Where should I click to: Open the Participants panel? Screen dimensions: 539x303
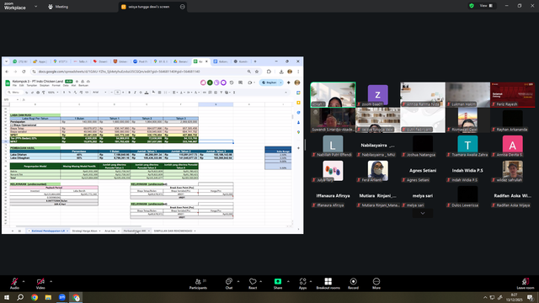point(198,284)
